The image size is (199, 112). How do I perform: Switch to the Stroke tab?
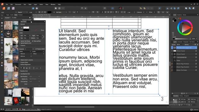click(184, 15)
